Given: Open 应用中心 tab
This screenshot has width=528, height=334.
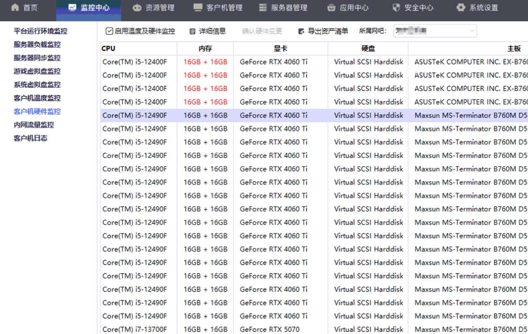Looking at the screenshot, I should click(347, 7).
